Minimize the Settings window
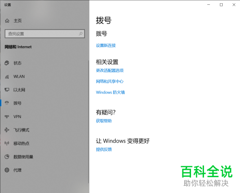 208,5
